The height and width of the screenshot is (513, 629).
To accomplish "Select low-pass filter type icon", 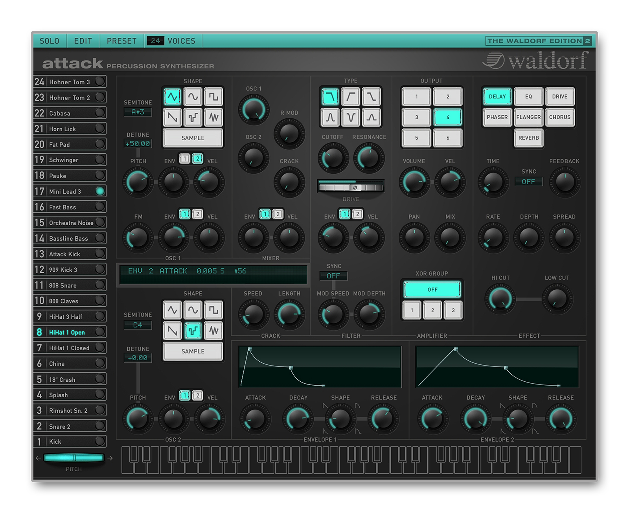I will click(x=330, y=97).
